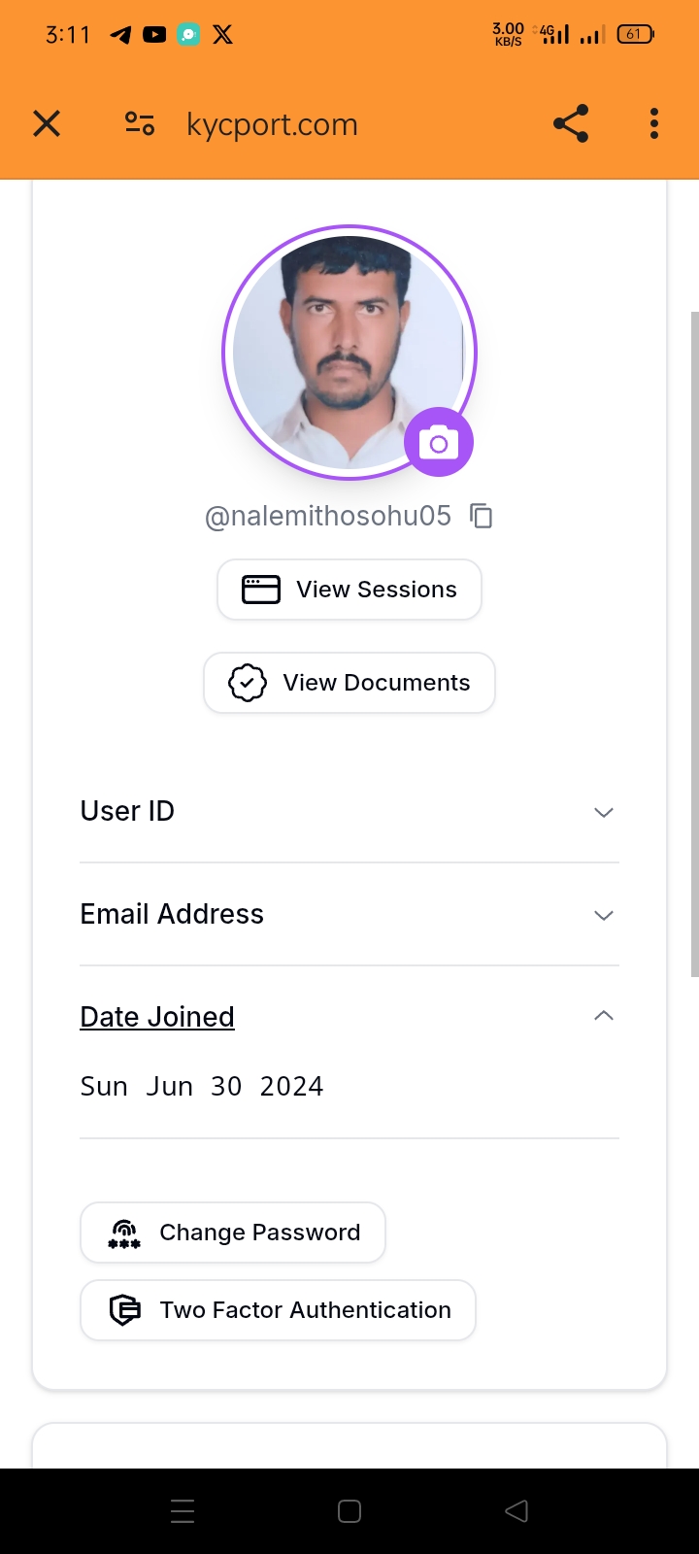Tap the X app notification icon
This screenshot has height=1554, width=699.
click(222, 35)
